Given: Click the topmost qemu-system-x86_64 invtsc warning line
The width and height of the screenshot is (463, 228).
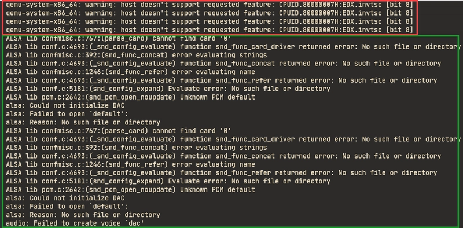Looking at the screenshot, I should (x=210, y=5).
